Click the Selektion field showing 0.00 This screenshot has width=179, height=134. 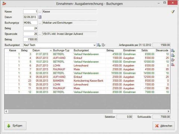125,117
